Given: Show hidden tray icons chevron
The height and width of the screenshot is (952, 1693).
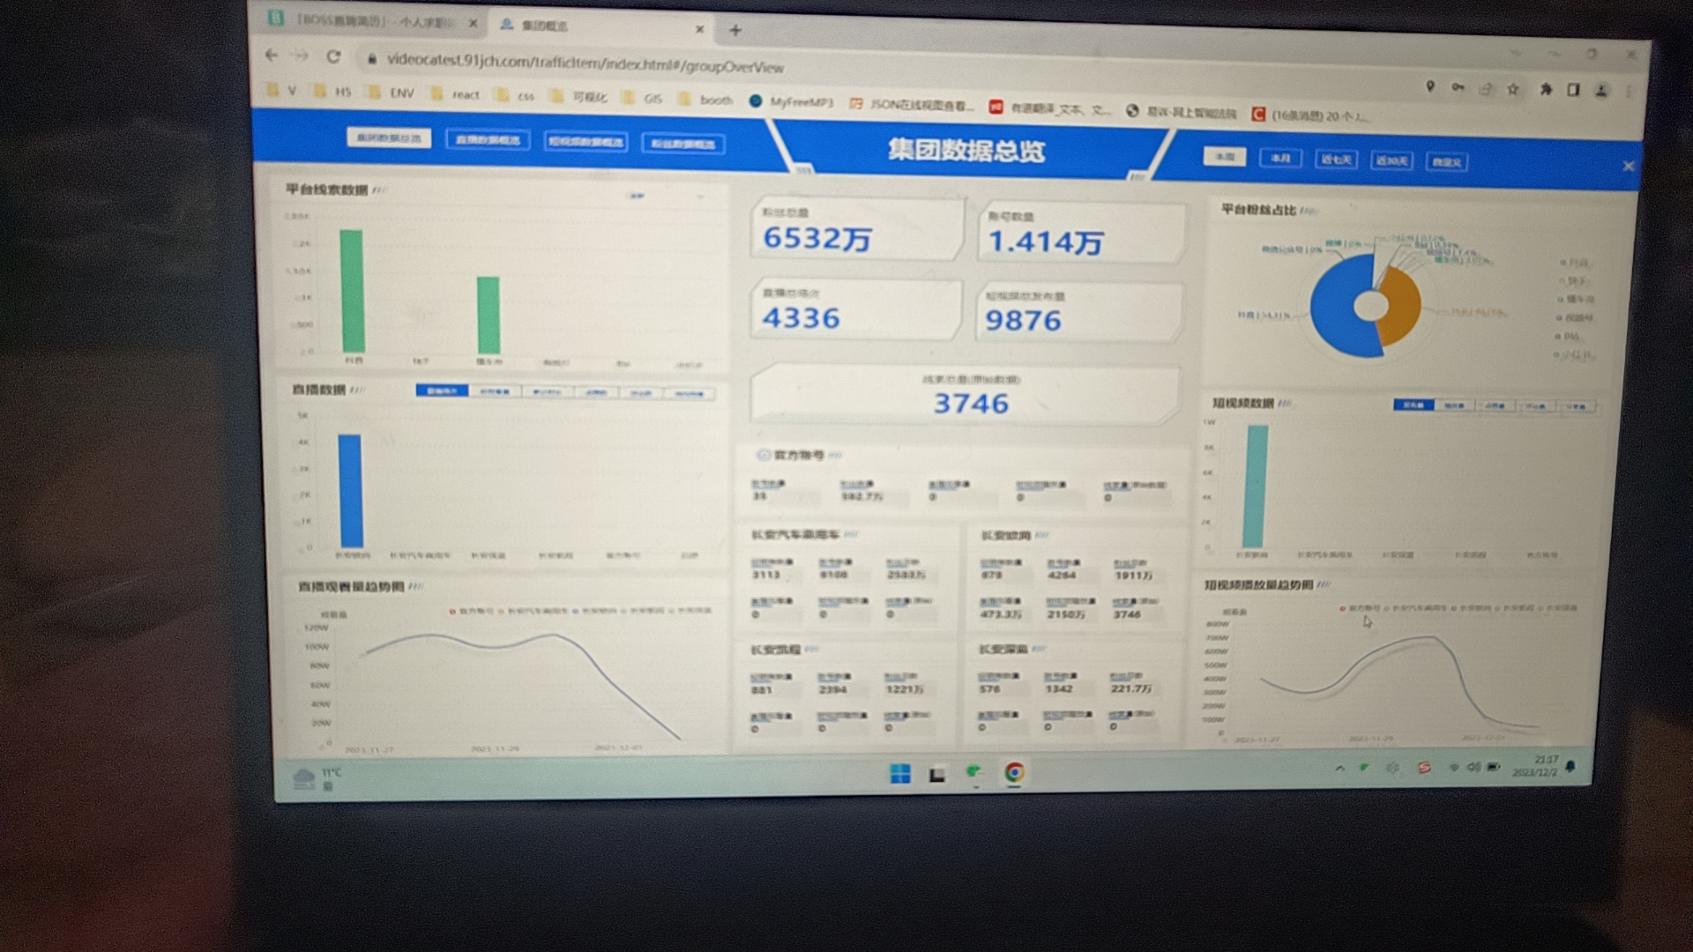Looking at the screenshot, I should [1339, 768].
